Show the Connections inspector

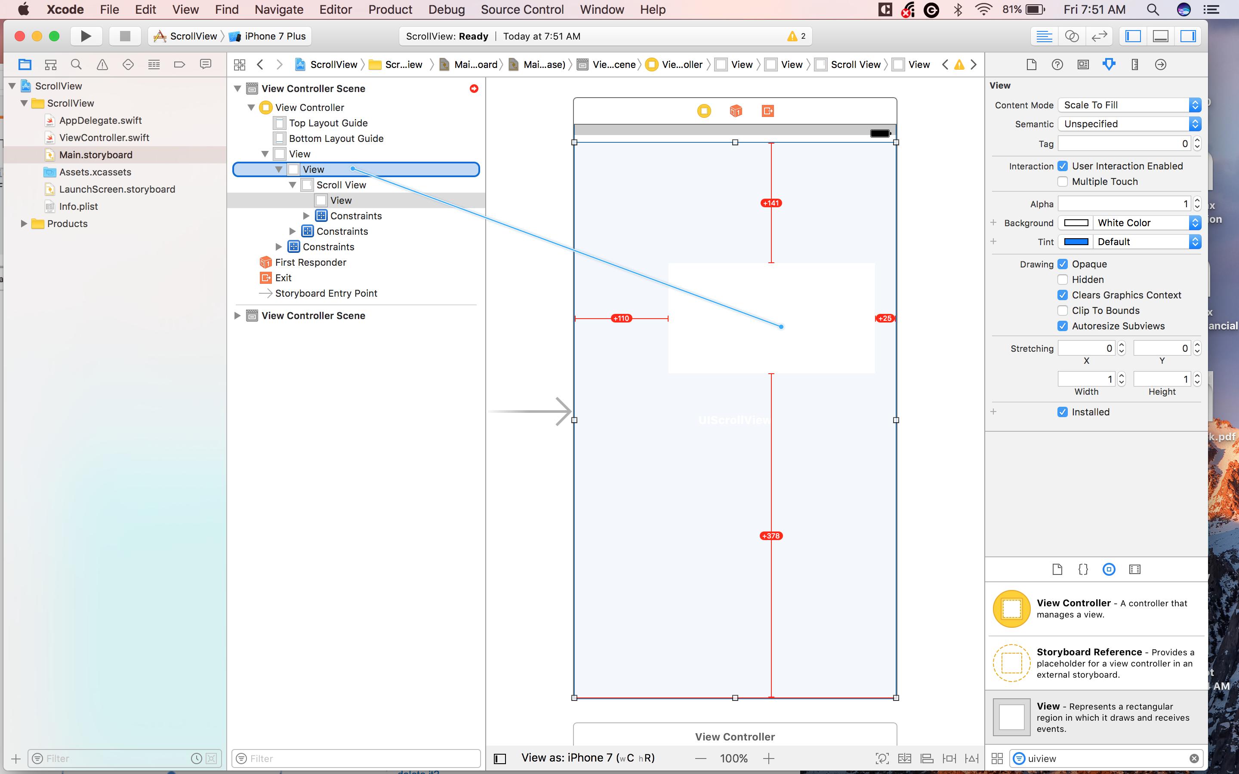(x=1161, y=64)
